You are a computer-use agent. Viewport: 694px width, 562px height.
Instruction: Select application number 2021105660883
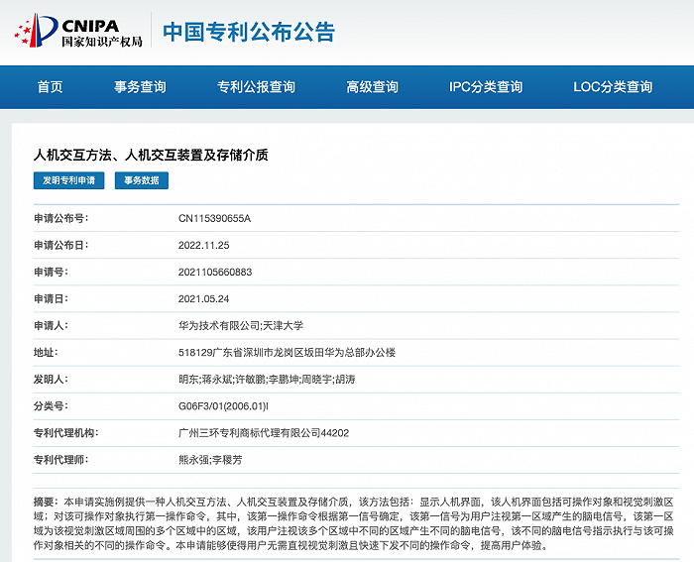215,273
